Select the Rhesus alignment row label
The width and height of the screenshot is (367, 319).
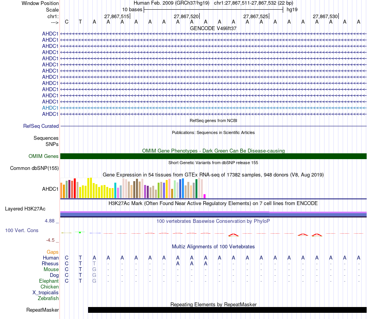pos(50,263)
